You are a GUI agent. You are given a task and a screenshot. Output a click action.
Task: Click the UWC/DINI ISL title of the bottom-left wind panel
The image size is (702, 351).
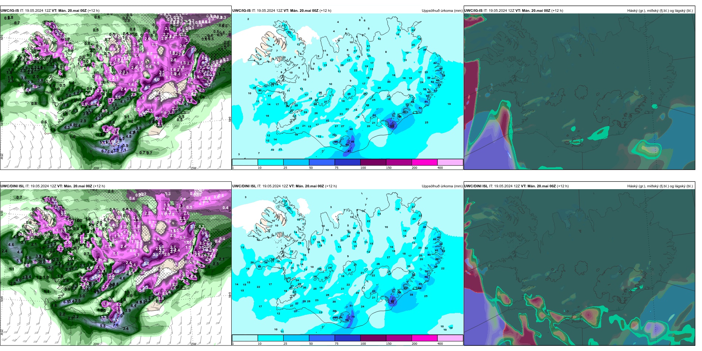(x=13, y=186)
